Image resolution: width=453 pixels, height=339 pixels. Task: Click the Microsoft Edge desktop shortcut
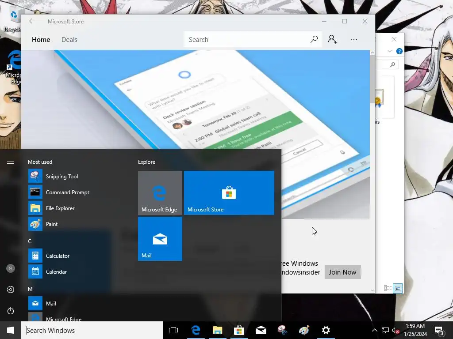click(x=13, y=67)
